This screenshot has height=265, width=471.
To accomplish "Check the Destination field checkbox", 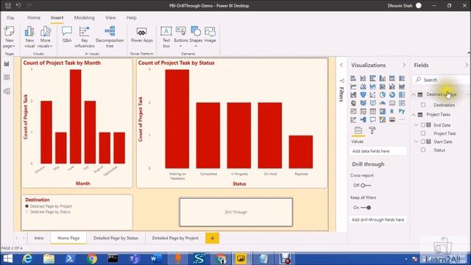I will tap(423, 105).
